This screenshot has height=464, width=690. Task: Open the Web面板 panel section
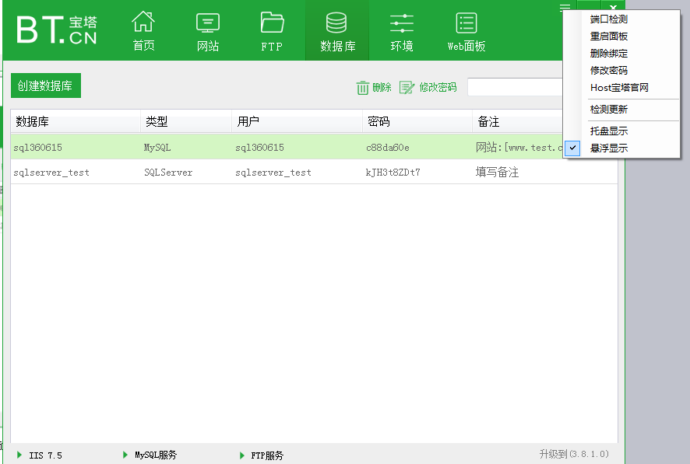[x=466, y=30]
